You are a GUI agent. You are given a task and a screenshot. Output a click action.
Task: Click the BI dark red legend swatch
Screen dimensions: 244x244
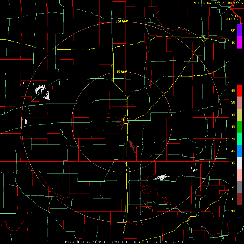[239, 199]
